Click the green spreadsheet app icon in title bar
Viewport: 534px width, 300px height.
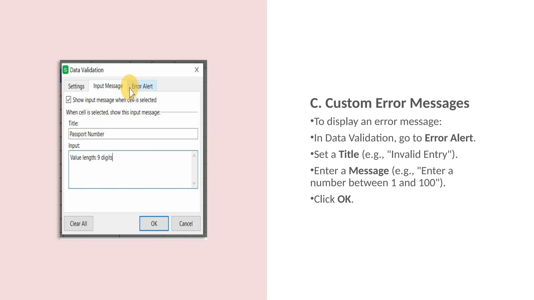[x=65, y=70]
